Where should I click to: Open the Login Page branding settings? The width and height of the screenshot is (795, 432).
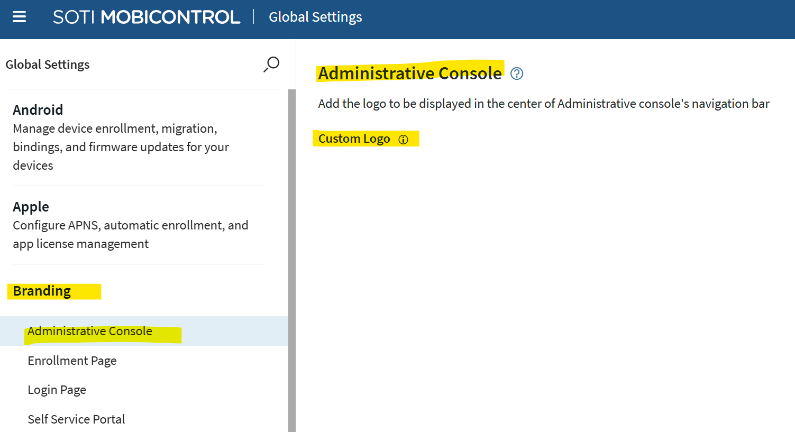(x=57, y=390)
